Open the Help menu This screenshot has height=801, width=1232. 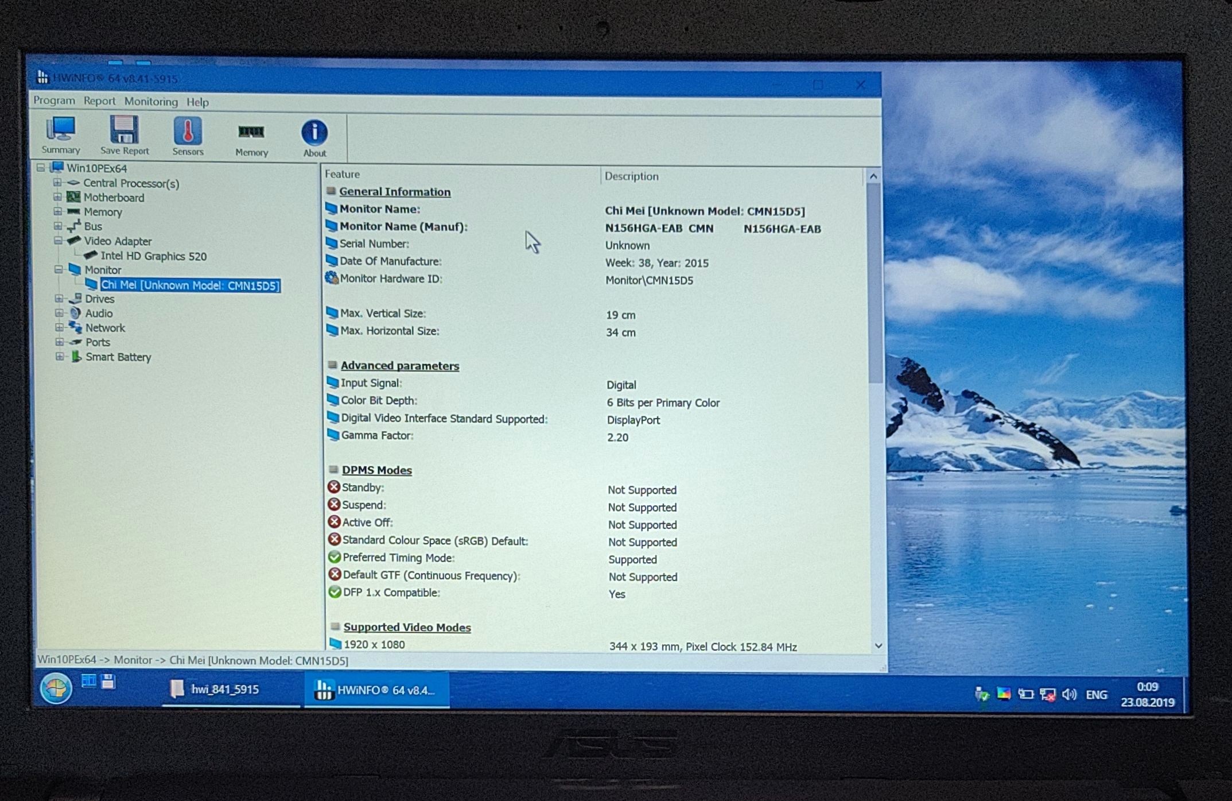pos(197,102)
